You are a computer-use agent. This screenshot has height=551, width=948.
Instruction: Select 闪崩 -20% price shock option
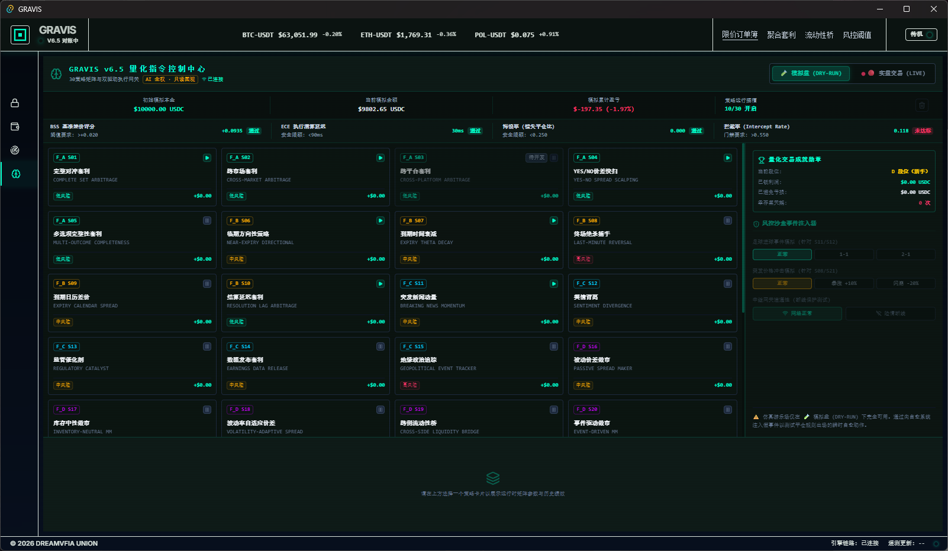coord(906,283)
